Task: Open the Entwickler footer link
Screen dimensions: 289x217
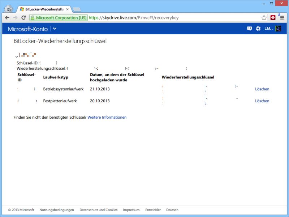Action: click(153, 210)
